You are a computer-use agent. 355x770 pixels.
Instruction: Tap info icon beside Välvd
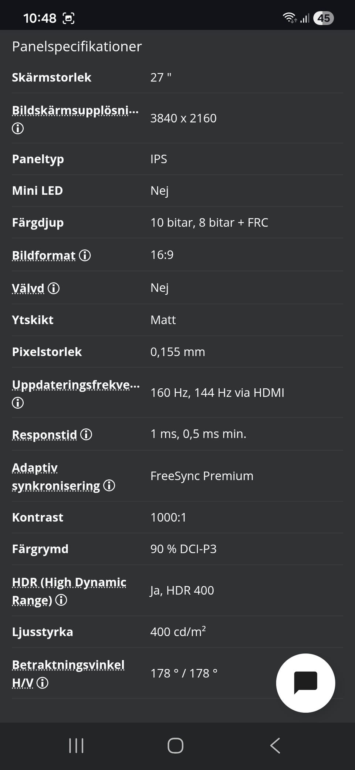54,288
